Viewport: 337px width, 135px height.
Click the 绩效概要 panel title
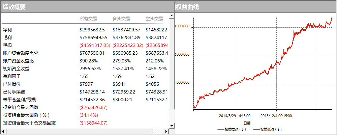pyautogui.click(x=14, y=7)
